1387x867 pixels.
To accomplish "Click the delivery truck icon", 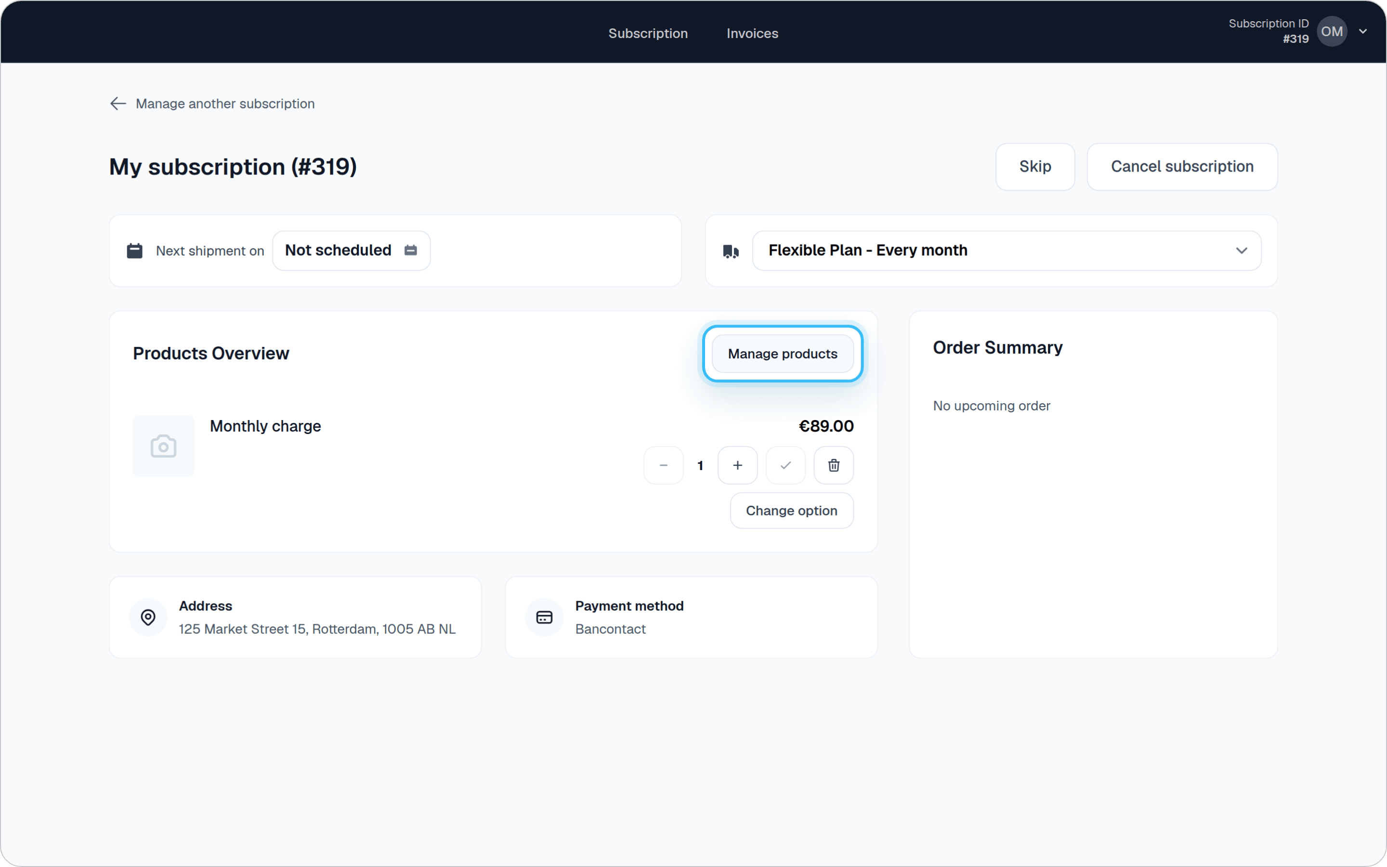I will point(731,251).
